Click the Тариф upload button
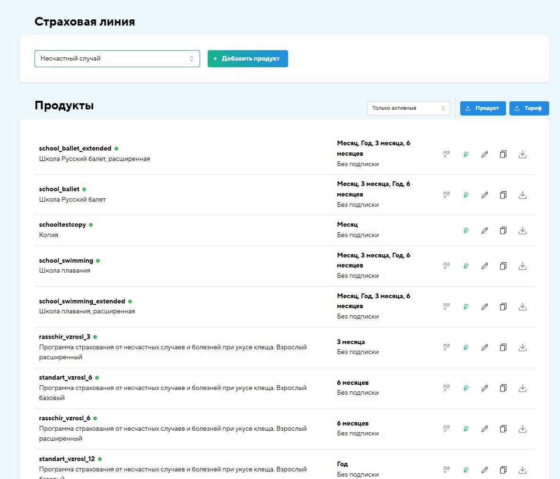Viewport: 560px width, 479px height. 529,108
